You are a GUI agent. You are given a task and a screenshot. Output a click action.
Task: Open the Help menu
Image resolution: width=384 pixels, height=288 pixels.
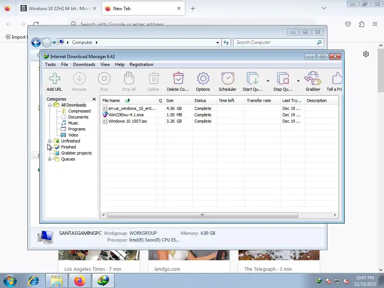(x=120, y=64)
